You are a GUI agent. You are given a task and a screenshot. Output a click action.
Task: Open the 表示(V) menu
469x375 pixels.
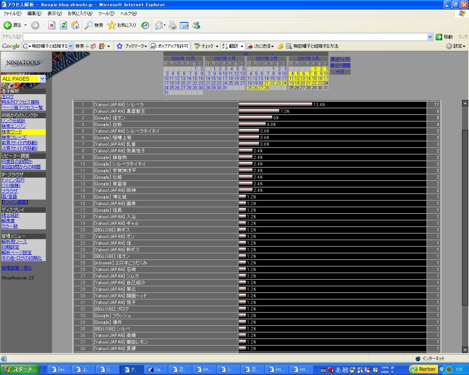pyautogui.click(x=55, y=14)
